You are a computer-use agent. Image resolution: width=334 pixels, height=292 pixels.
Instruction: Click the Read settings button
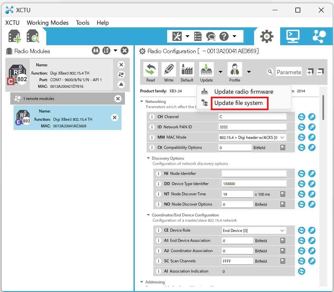(x=151, y=72)
